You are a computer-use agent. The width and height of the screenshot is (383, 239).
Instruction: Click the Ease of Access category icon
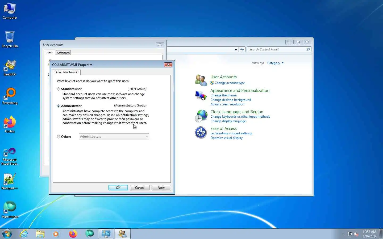tap(201, 133)
